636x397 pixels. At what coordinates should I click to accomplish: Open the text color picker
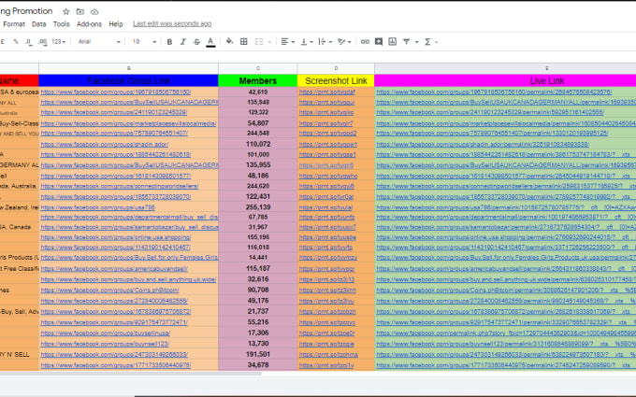click(210, 42)
